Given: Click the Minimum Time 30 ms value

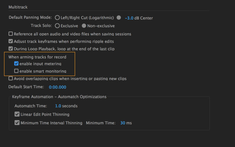Looking at the screenshot, I should coord(123,123).
